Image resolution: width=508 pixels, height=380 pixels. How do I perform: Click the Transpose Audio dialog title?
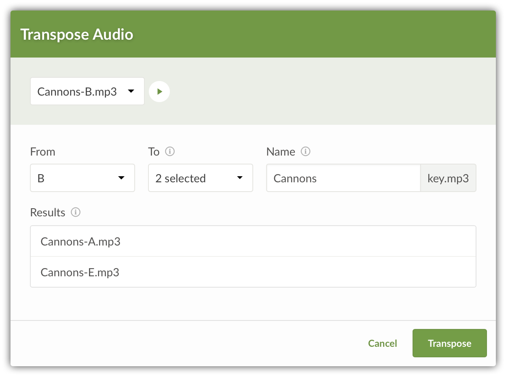point(76,34)
